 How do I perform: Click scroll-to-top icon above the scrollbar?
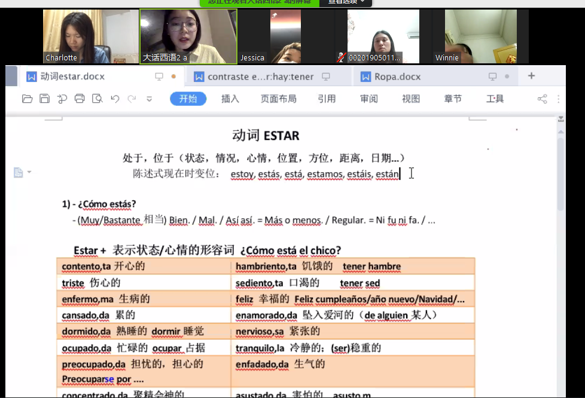[x=560, y=120]
